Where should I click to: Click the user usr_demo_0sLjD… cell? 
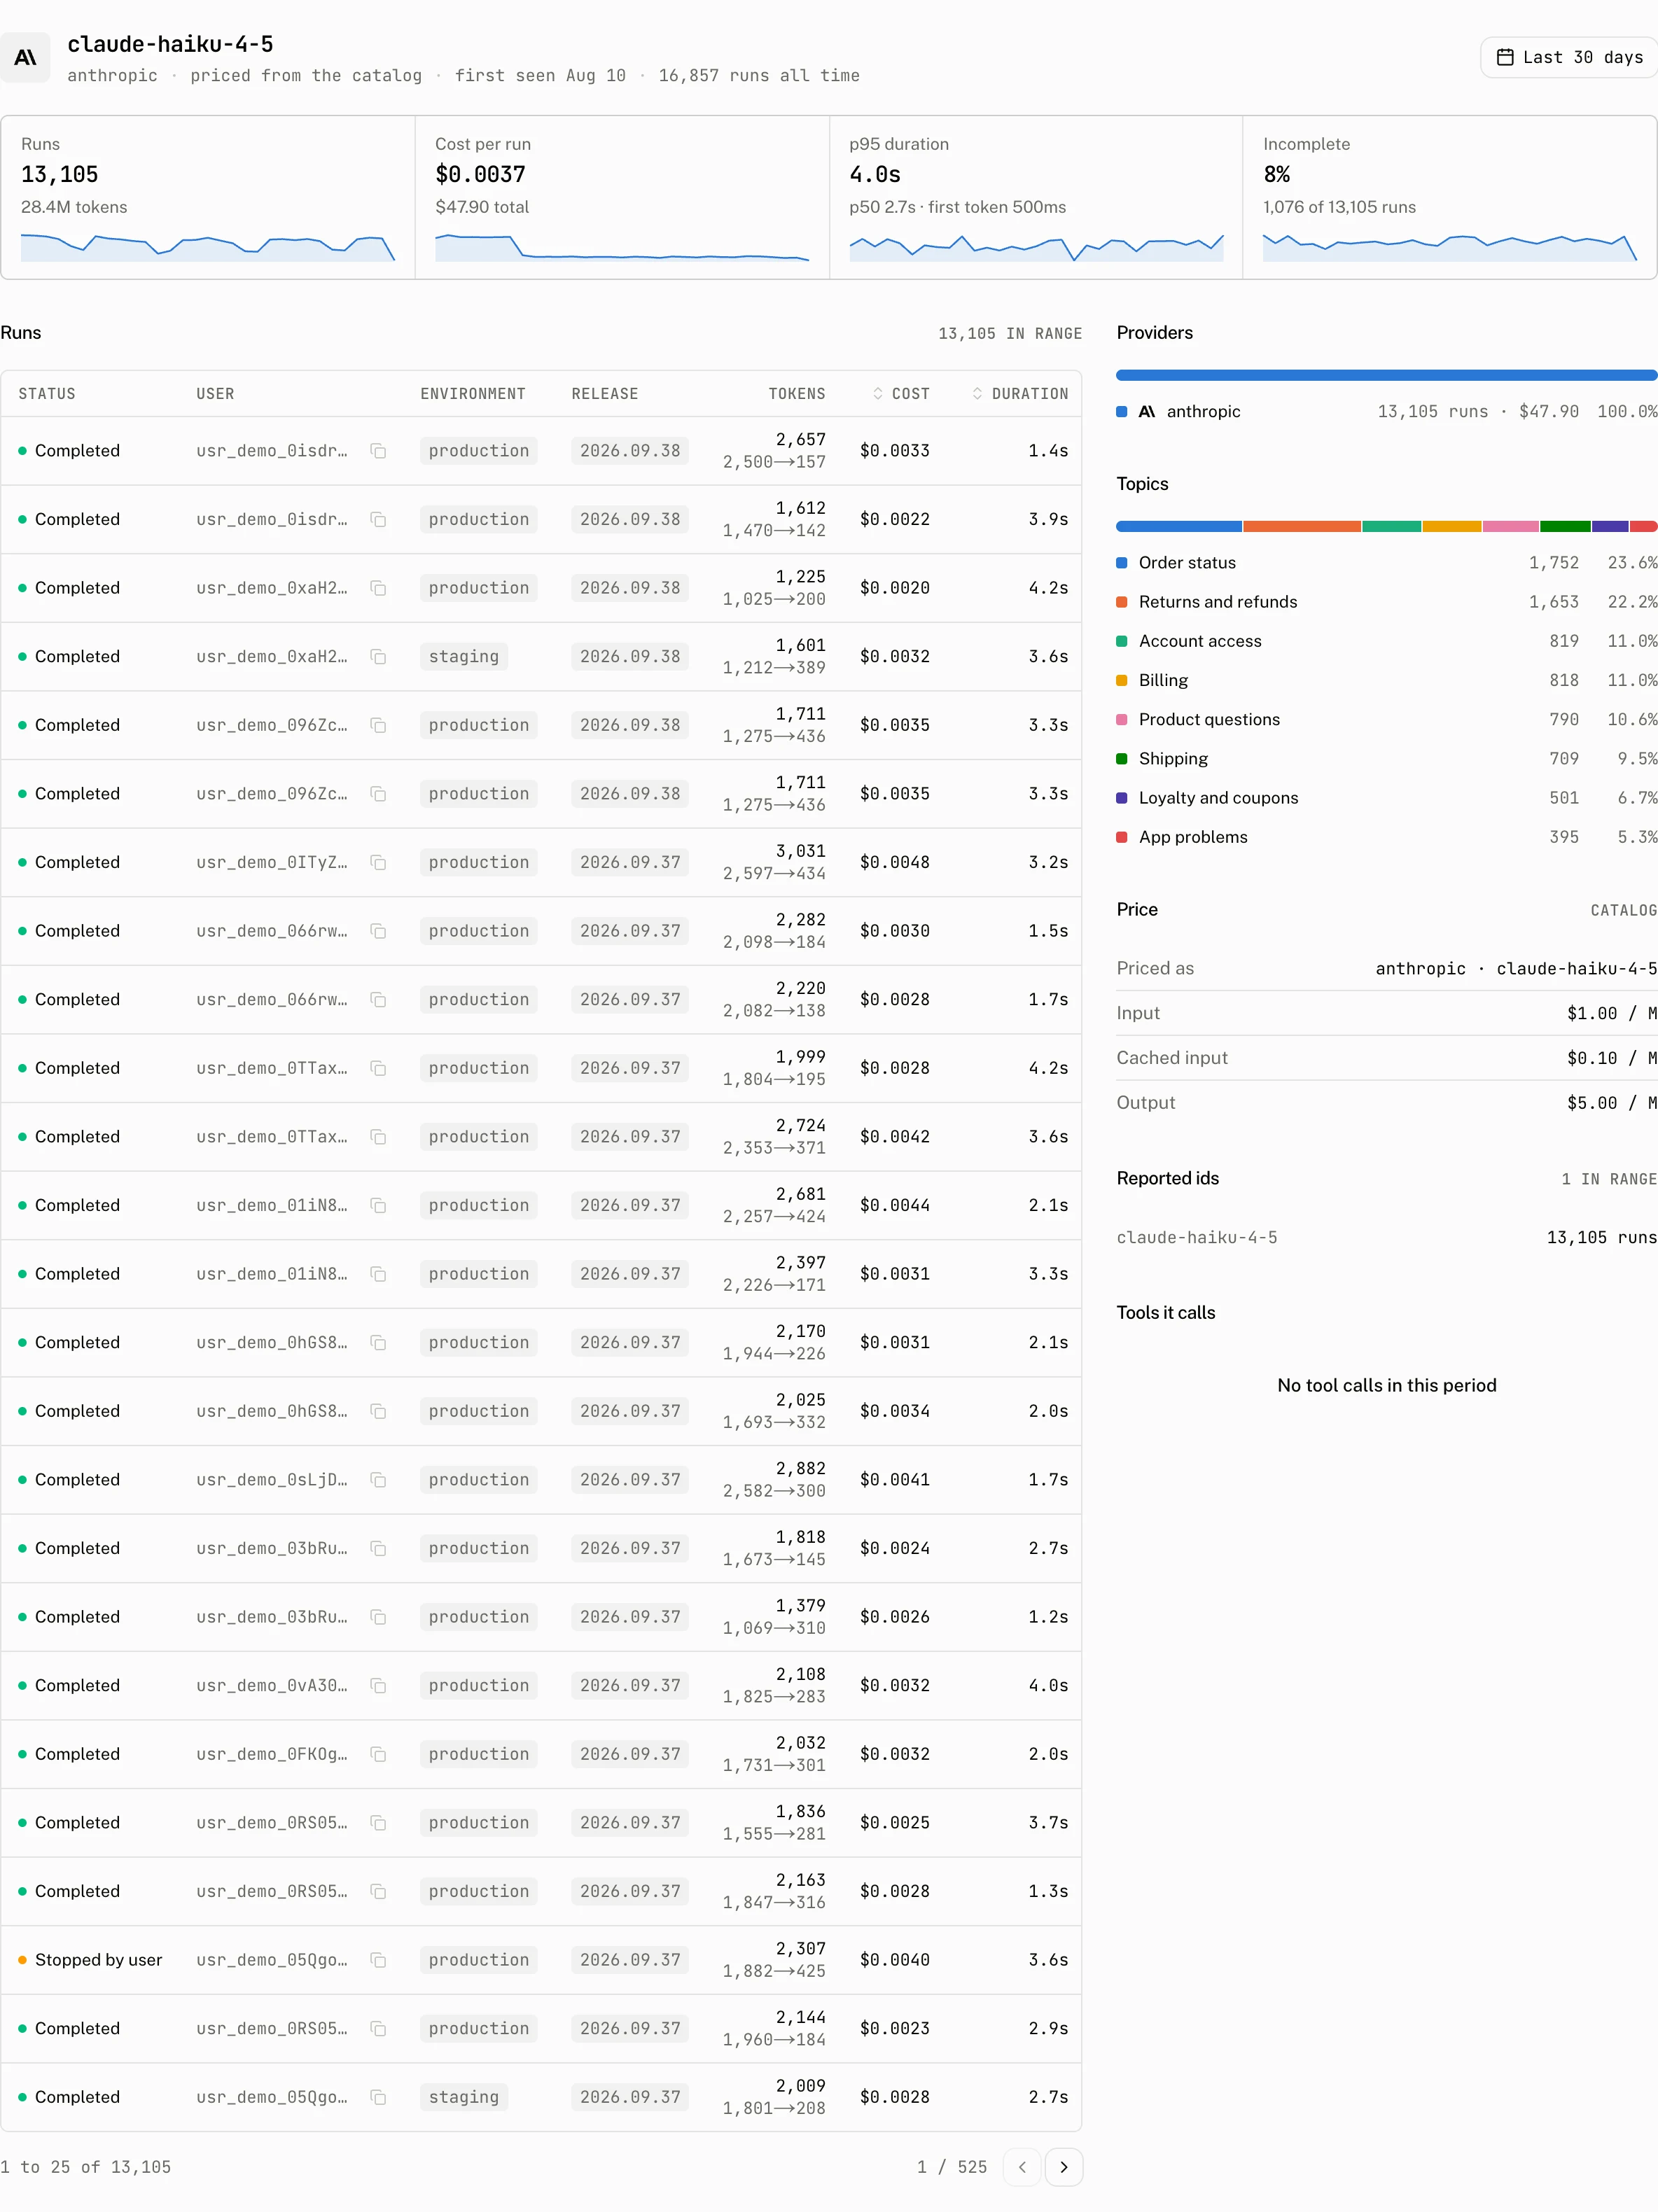tap(272, 1480)
